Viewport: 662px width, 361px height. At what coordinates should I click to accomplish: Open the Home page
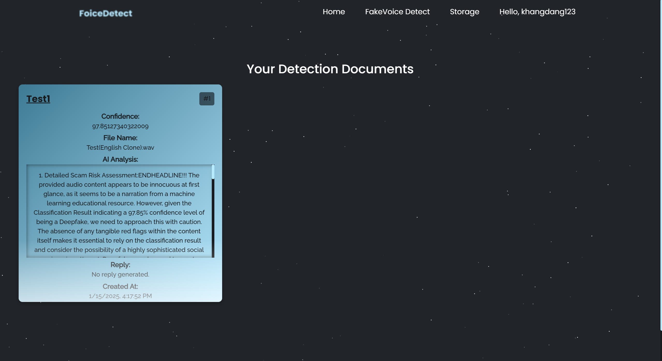333,12
